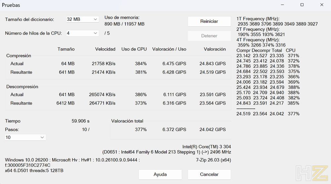Image resolution: width=331 pixels, height=184 pixels.
Task: Click the Uso de CPU column header
Action: coord(134,49)
